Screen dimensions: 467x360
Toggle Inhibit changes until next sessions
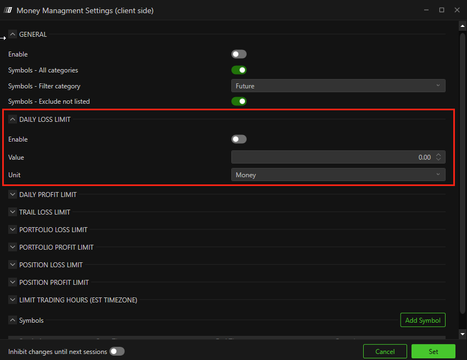(117, 351)
